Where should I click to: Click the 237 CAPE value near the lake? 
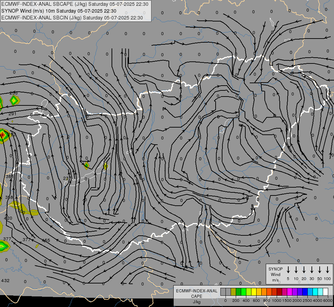click(67, 178)
